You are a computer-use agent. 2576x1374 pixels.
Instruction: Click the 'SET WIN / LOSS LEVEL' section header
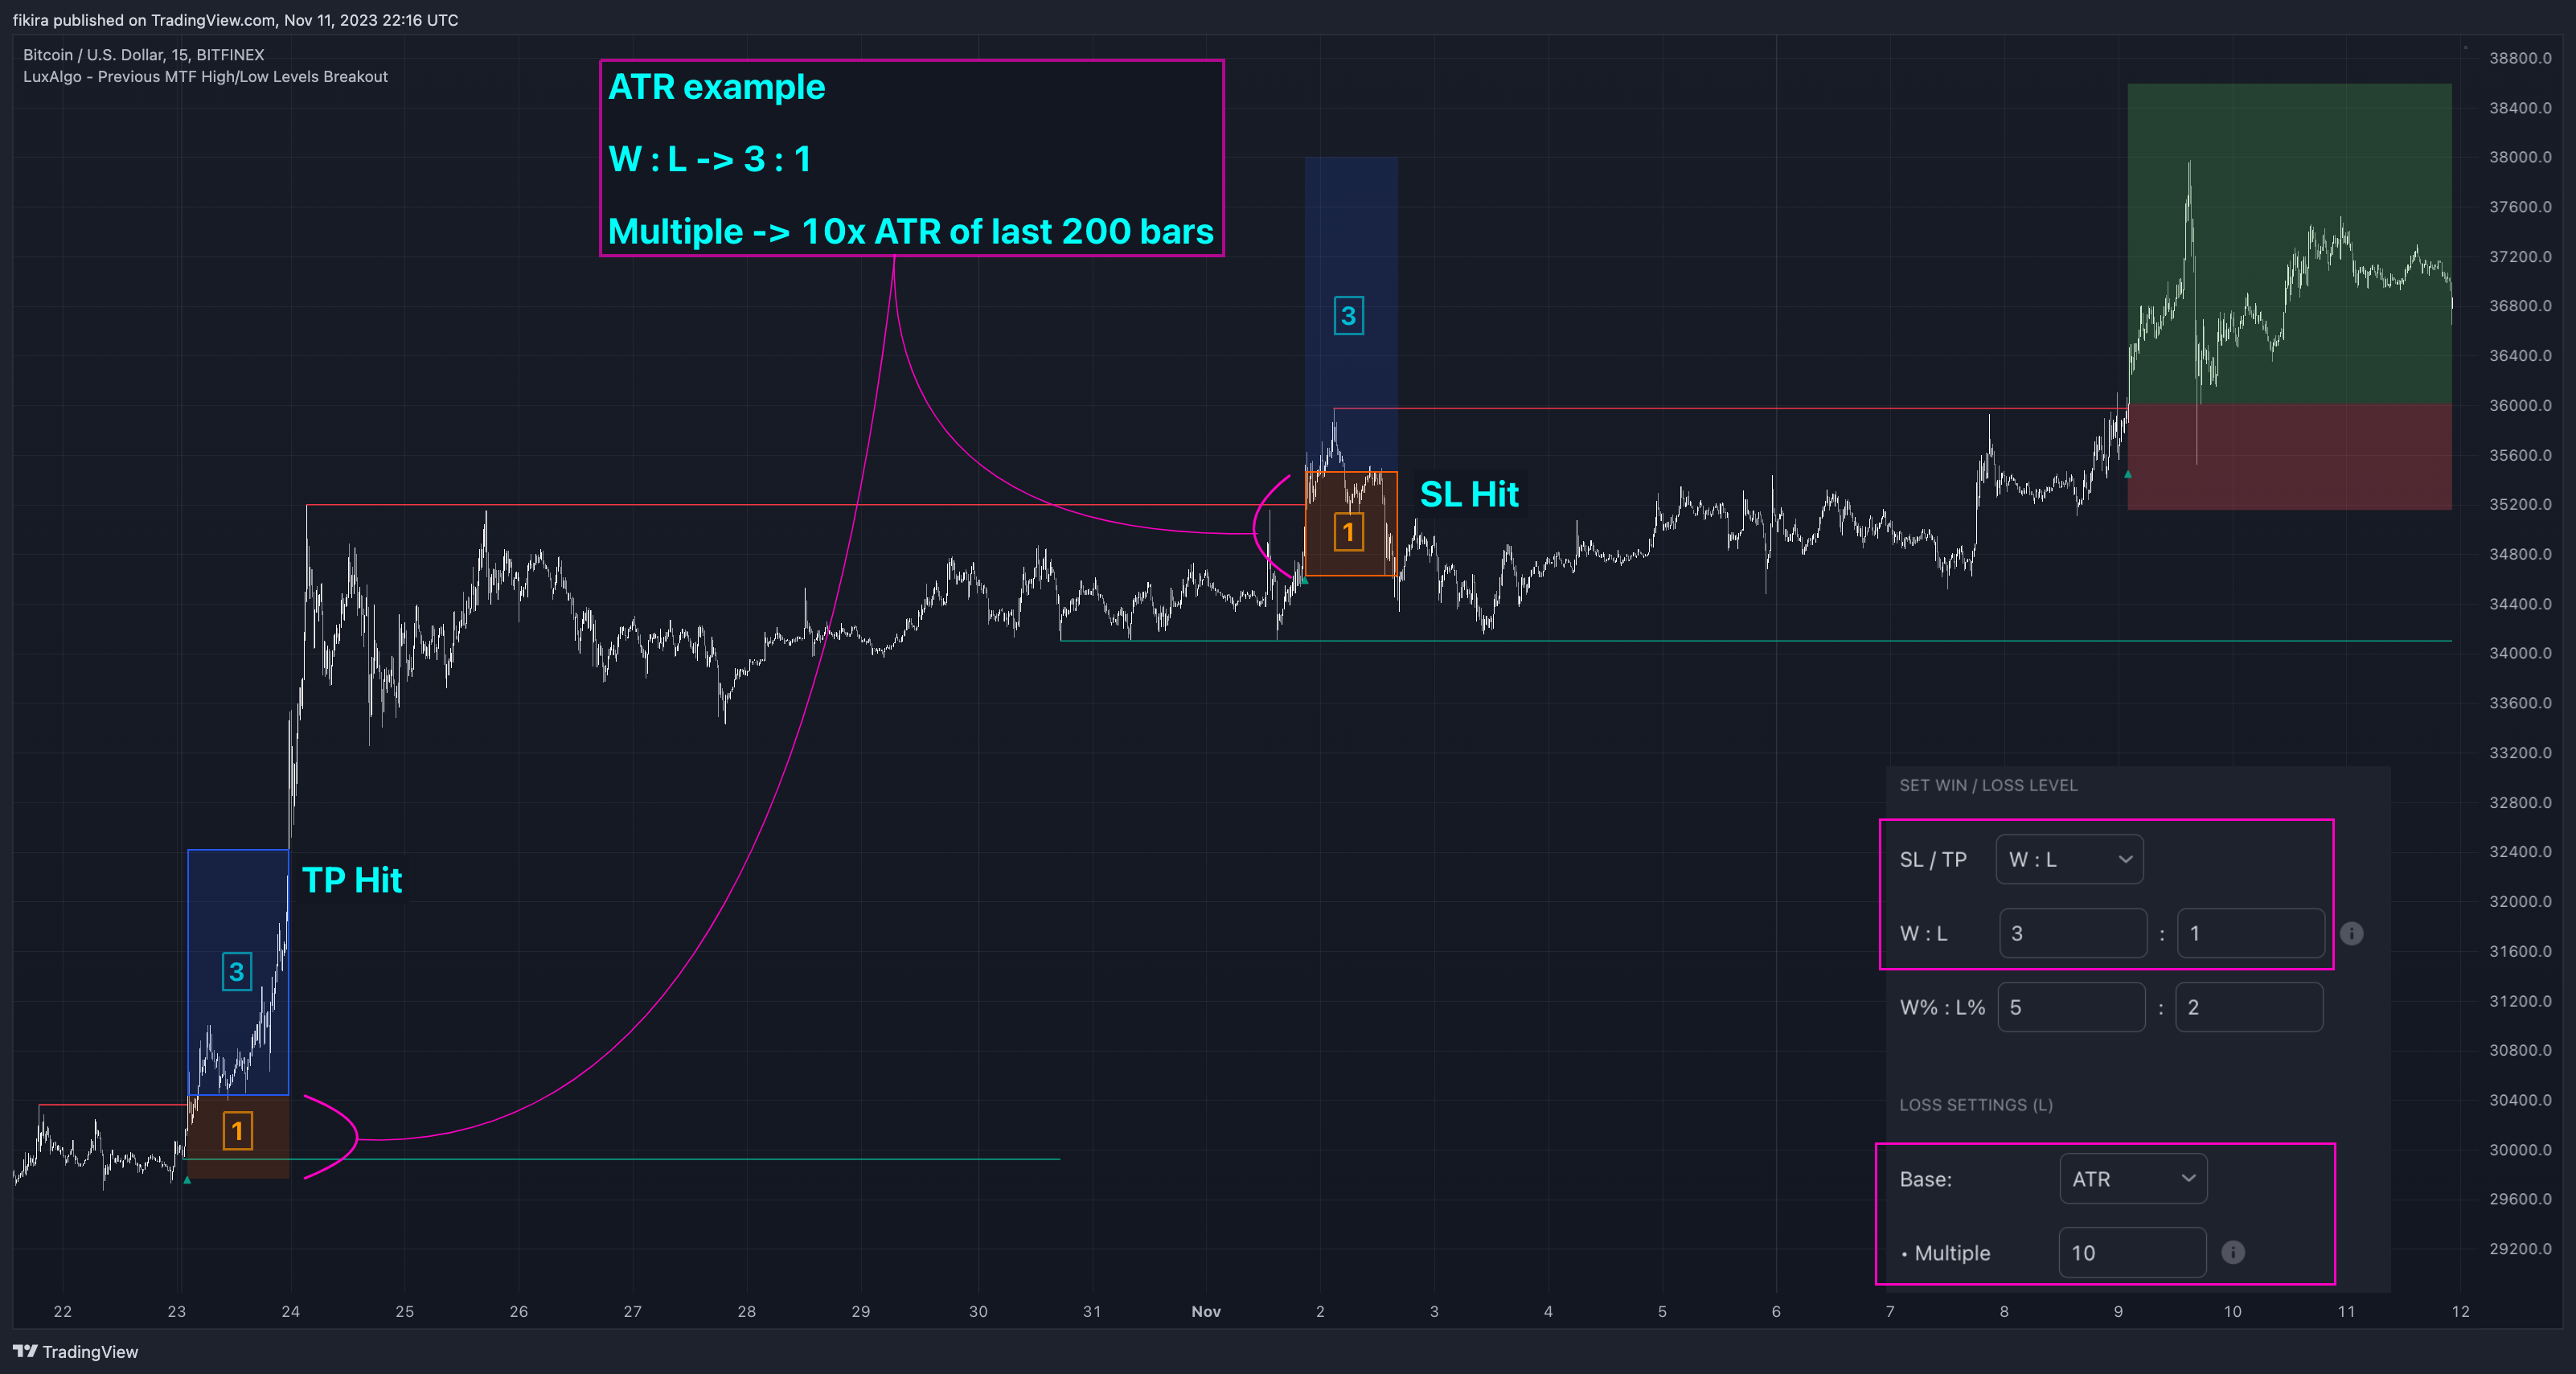1988,786
